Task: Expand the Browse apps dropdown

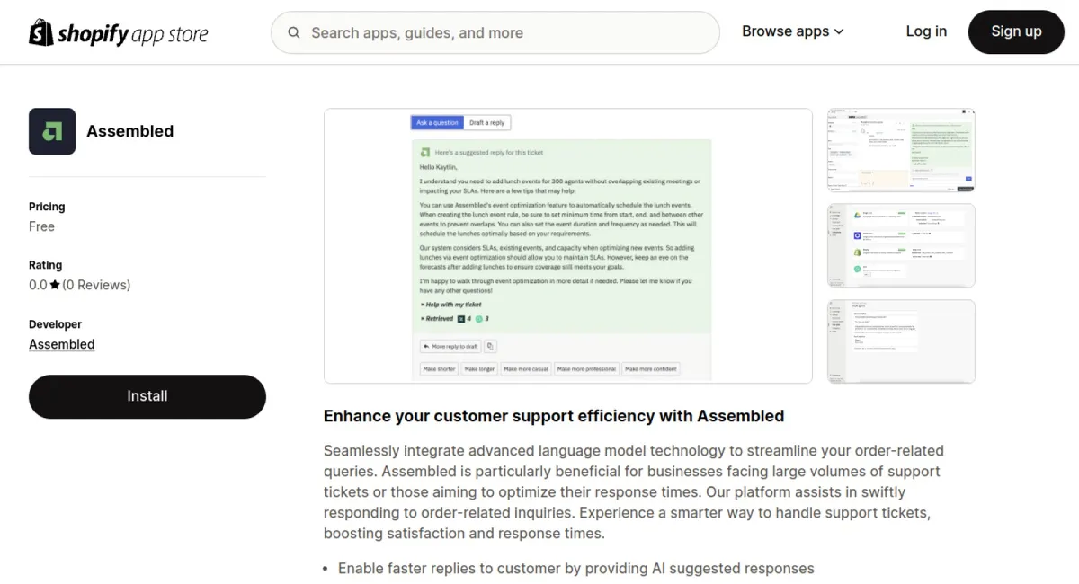Action: [792, 31]
